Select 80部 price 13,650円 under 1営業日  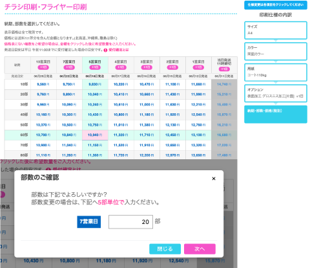[198, 155]
